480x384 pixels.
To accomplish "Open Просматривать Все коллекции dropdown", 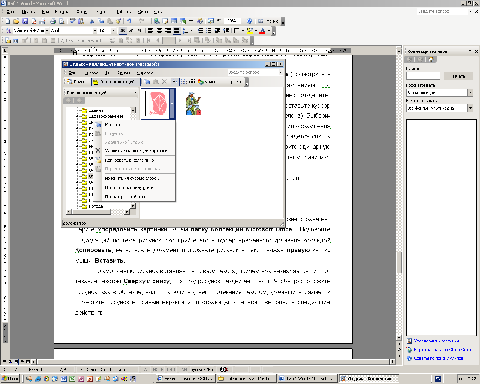I will coord(470,93).
